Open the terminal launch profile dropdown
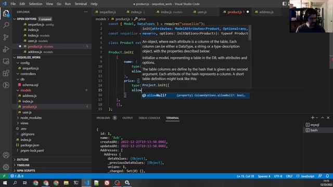The width and height of the screenshot is (333, 187). pos(317,118)
